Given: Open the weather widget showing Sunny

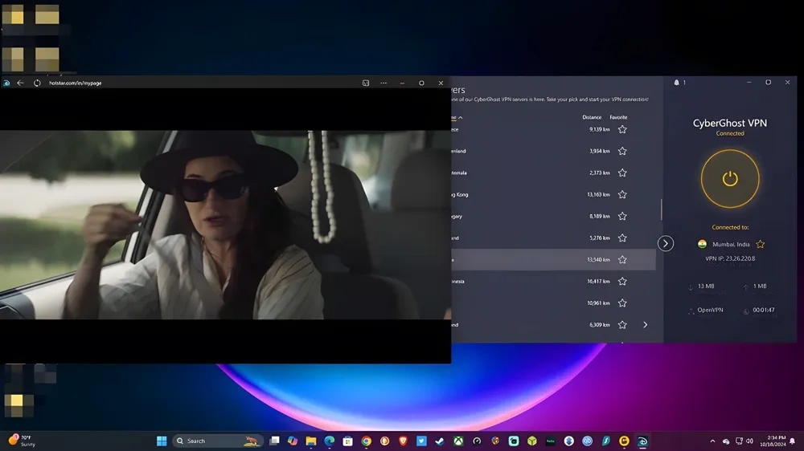Looking at the screenshot, I should coord(23,441).
